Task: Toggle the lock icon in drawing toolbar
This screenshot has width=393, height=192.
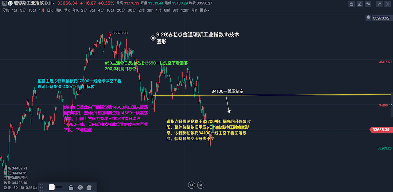Action: [x=71, y=187]
